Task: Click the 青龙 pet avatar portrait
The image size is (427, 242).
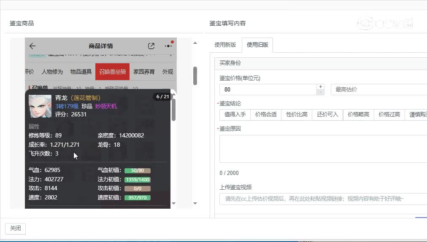Action: 40,106
